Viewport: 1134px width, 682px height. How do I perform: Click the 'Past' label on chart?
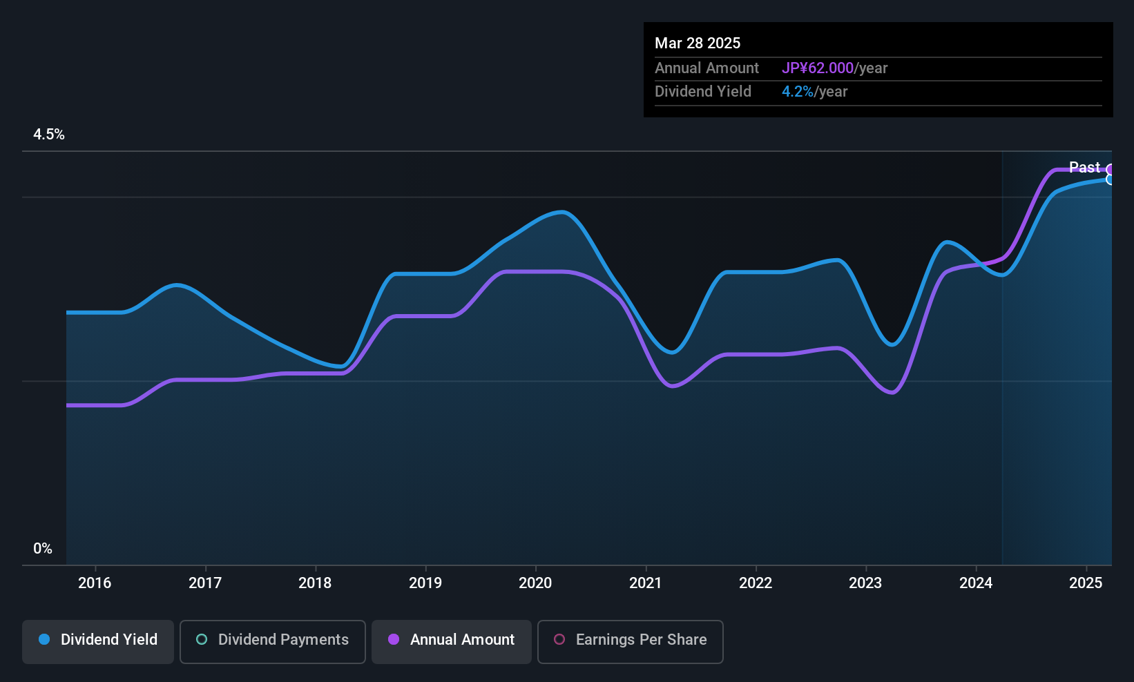1084,167
